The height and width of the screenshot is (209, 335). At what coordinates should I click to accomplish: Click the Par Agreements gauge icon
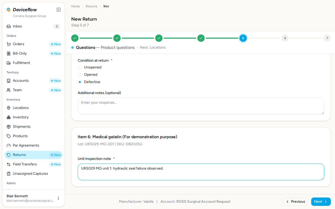[x=9, y=146]
